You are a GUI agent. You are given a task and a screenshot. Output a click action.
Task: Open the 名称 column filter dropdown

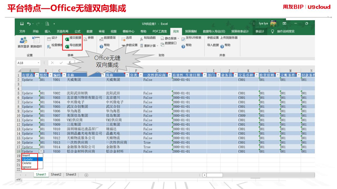click(x=103, y=75)
